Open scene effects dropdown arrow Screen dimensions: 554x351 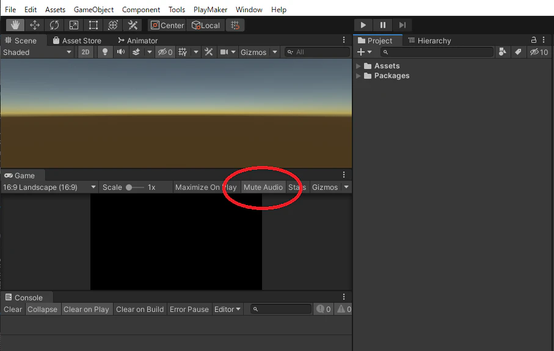click(150, 52)
